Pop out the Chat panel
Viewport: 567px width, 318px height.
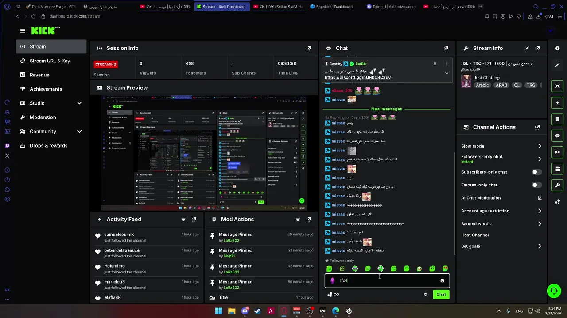click(446, 48)
